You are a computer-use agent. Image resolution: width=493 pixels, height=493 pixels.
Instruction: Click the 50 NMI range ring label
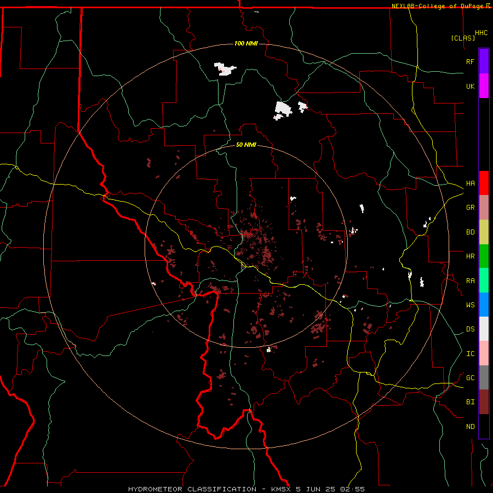click(246, 145)
